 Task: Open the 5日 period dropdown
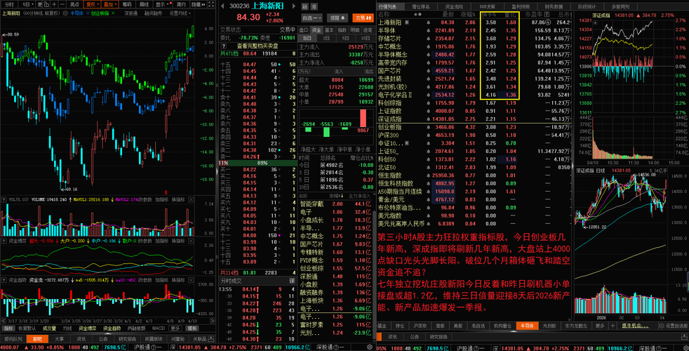tap(28, 4)
